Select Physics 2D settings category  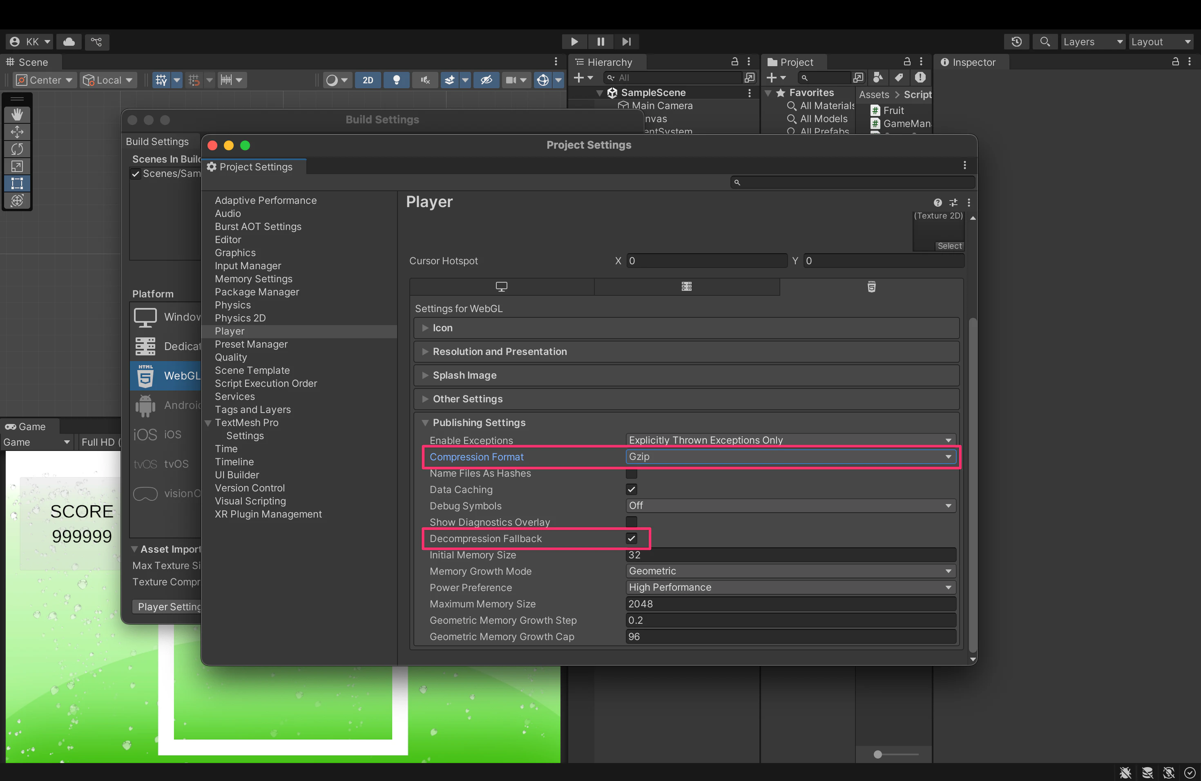tap(240, 318)
